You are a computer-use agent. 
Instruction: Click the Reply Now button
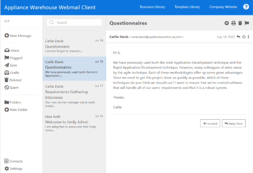pyautogui.click(x=234, y=123)
